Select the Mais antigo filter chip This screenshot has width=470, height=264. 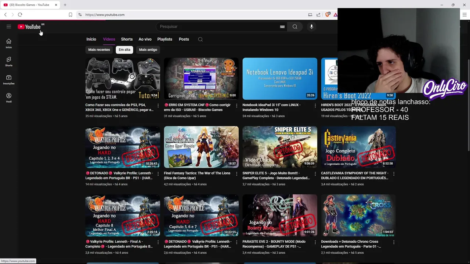pos(148,49)
